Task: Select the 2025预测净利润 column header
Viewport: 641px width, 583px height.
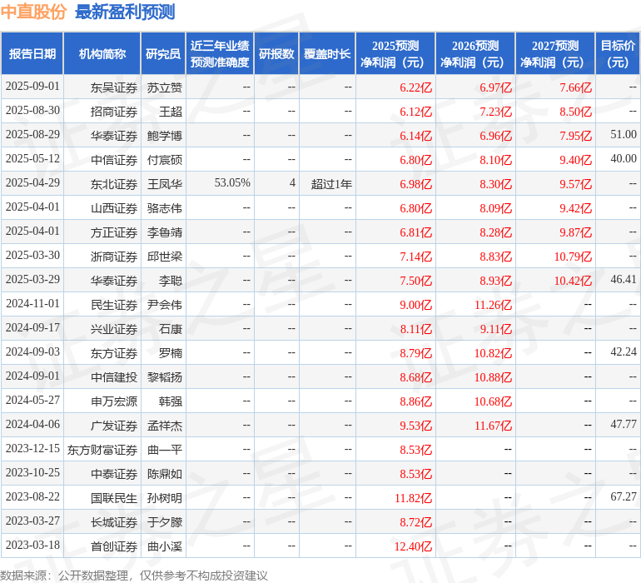Action: click(395, 53)
